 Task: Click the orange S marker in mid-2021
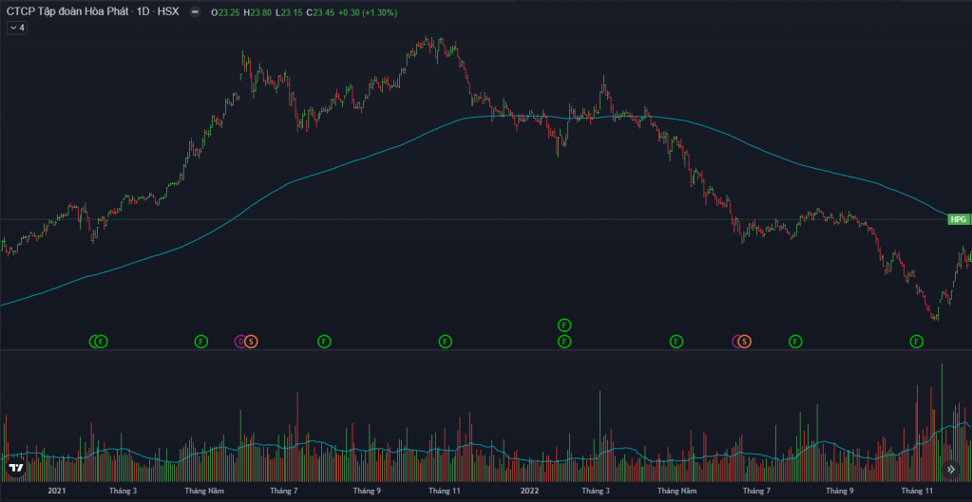[x=251, y=341]
